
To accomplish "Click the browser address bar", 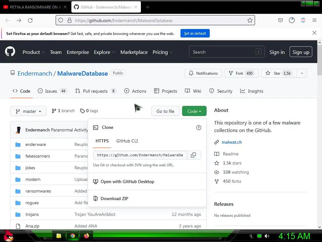I will pos(155,20).
